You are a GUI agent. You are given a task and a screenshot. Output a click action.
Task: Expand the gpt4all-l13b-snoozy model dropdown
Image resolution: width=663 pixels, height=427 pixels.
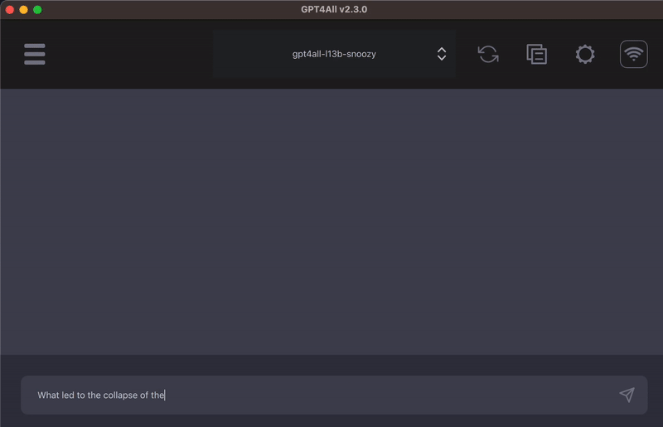334,54
